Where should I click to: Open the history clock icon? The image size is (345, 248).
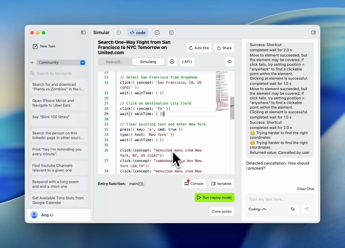[x=157, y=33]
